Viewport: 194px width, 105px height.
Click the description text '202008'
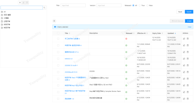tap(92, 71)
